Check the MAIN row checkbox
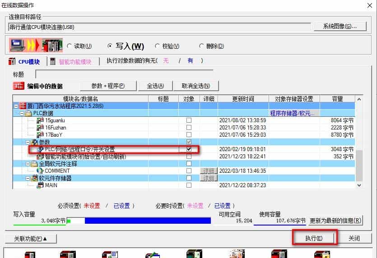This screenshot has width=377, height=258. (189, 185)
